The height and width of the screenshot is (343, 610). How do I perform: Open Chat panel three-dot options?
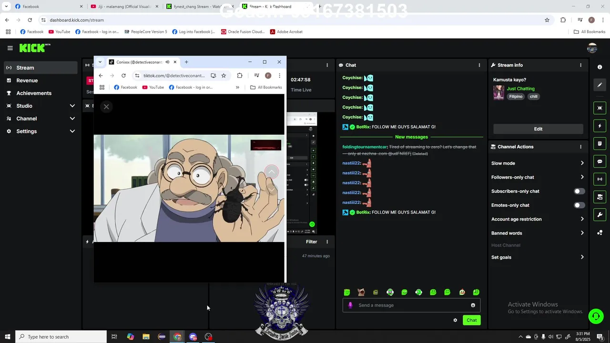[x=479, y=65]
